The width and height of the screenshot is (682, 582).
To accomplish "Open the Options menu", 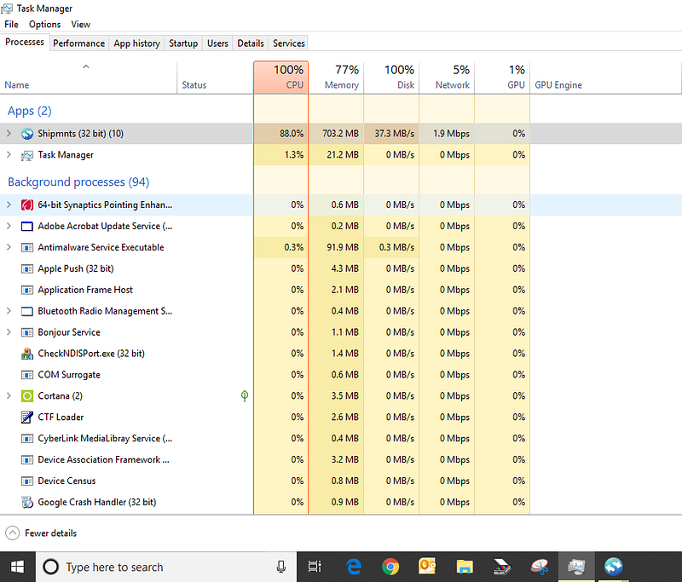I will coord(45,25).
